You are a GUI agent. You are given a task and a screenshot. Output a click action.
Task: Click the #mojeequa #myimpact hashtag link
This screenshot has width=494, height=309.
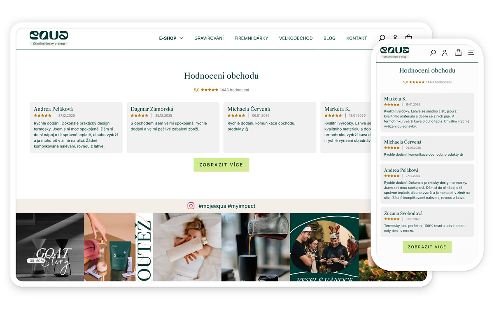pos(227,206)
